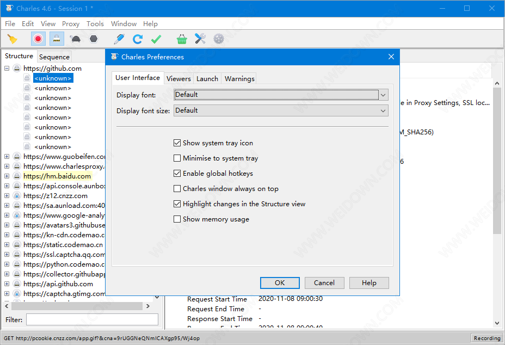Click the host icon beside https://python.codemao
Screen dimensions: 505x345
coord(17,264)
